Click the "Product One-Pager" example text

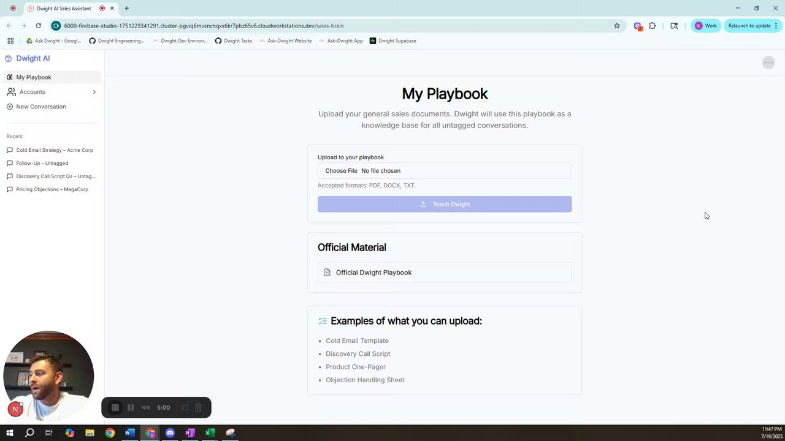tap(356, 367)
